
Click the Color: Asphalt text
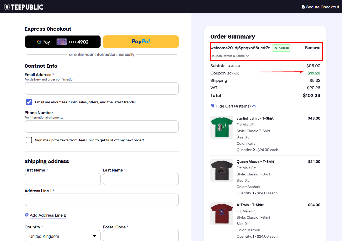pyautogui.click(x=248, y=187)
